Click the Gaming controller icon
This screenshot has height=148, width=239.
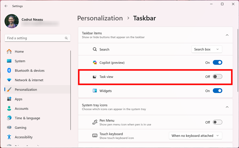coord(9,127)
